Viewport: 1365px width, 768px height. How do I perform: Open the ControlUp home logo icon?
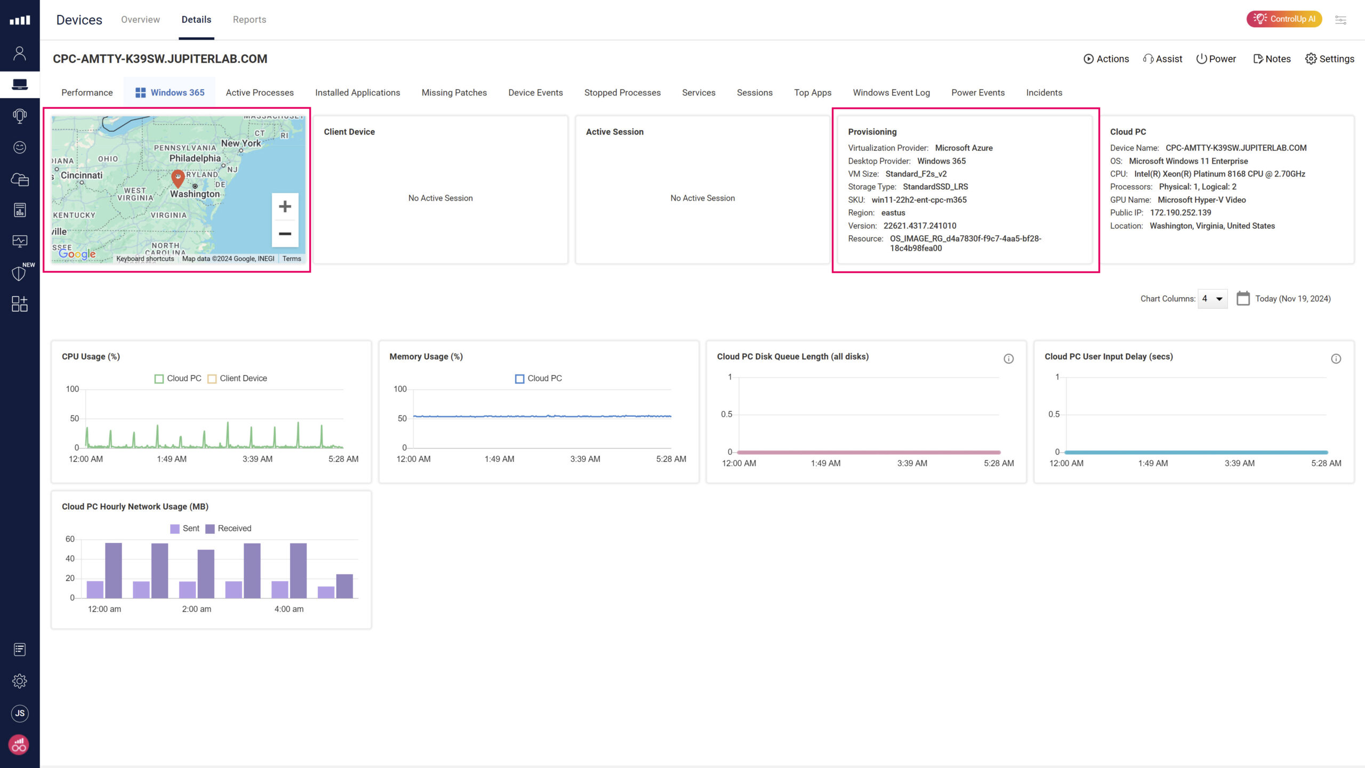(x=20, y=20)
